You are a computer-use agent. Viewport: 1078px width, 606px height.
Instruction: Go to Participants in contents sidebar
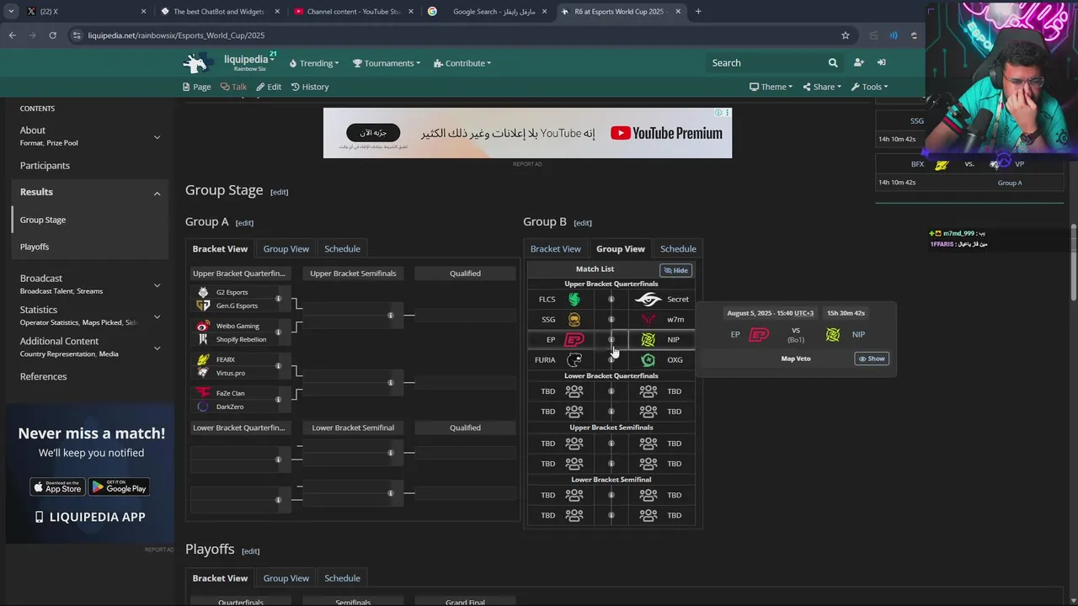pyautogui.click(x=45, y=166)
